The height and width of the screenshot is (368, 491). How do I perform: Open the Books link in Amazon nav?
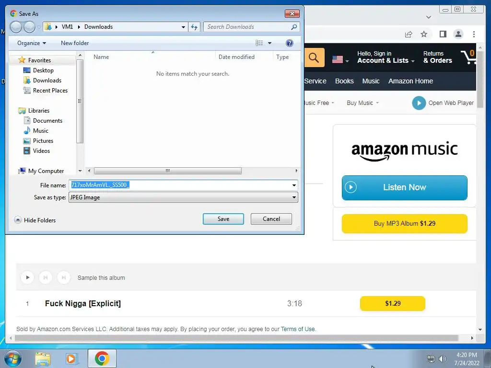click(344, 81)
